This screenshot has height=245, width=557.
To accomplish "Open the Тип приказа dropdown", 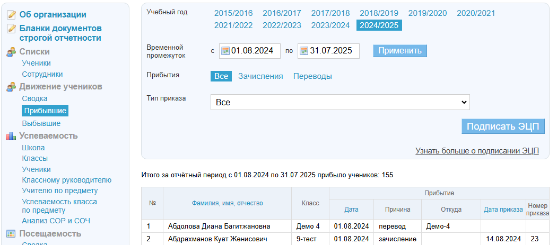I will click(x=340, y=102).
